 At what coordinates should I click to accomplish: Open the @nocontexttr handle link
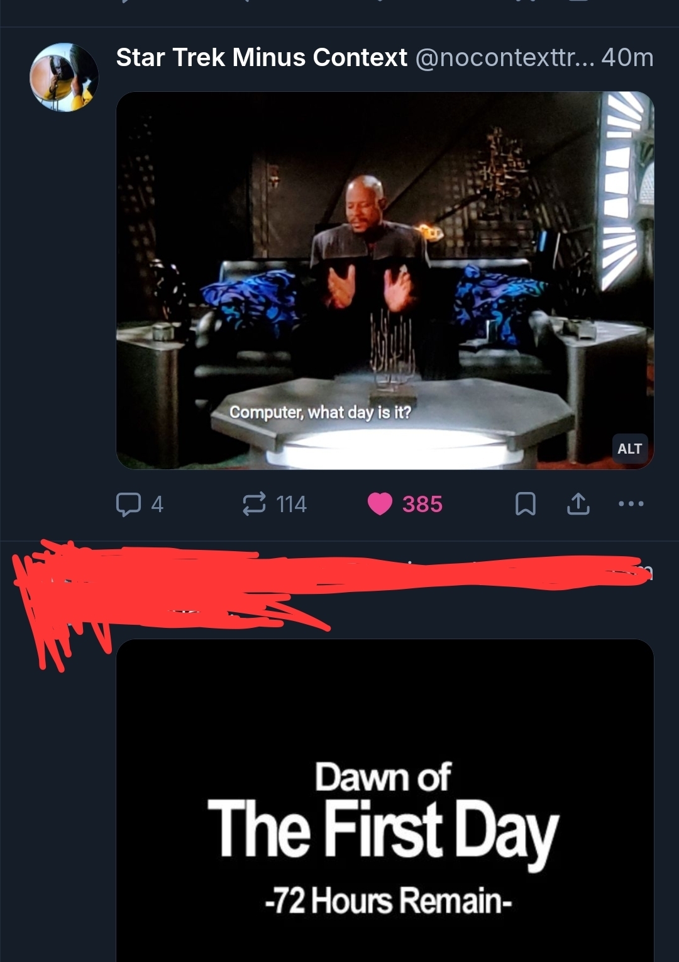click(x=503, y=57)
